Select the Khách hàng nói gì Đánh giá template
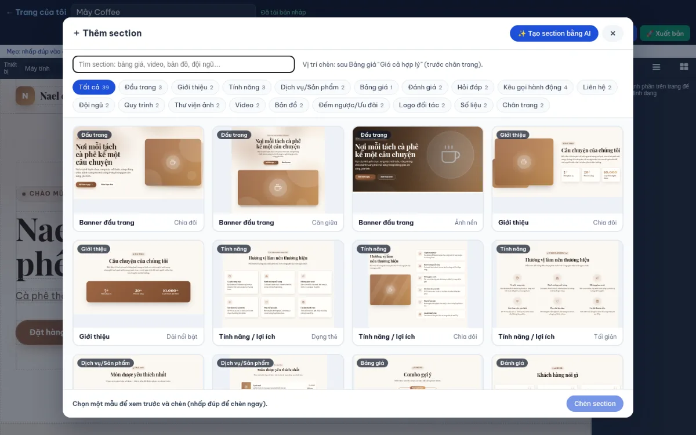The width and height of the screenshot is (696, 435). 557,372
